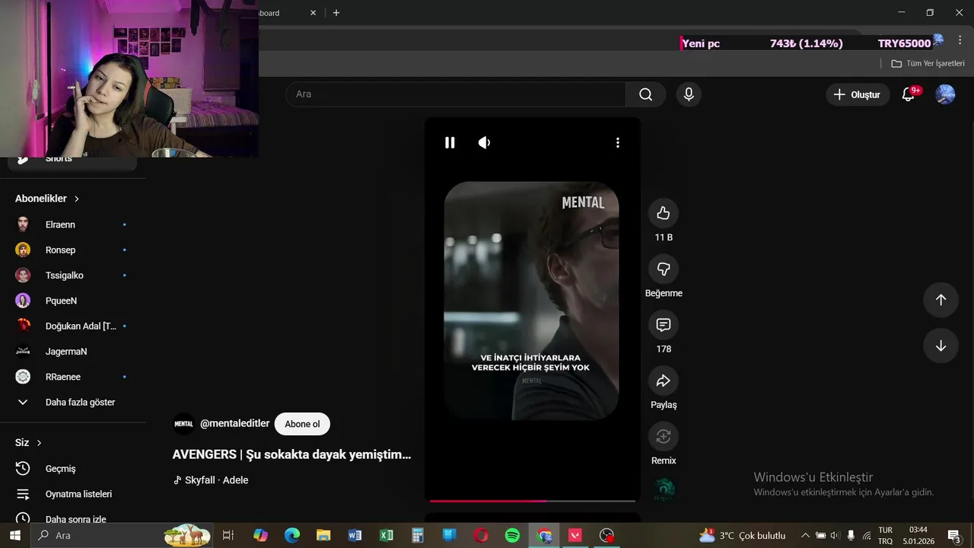Expand the Abonelikler section

tap(47, 199)
